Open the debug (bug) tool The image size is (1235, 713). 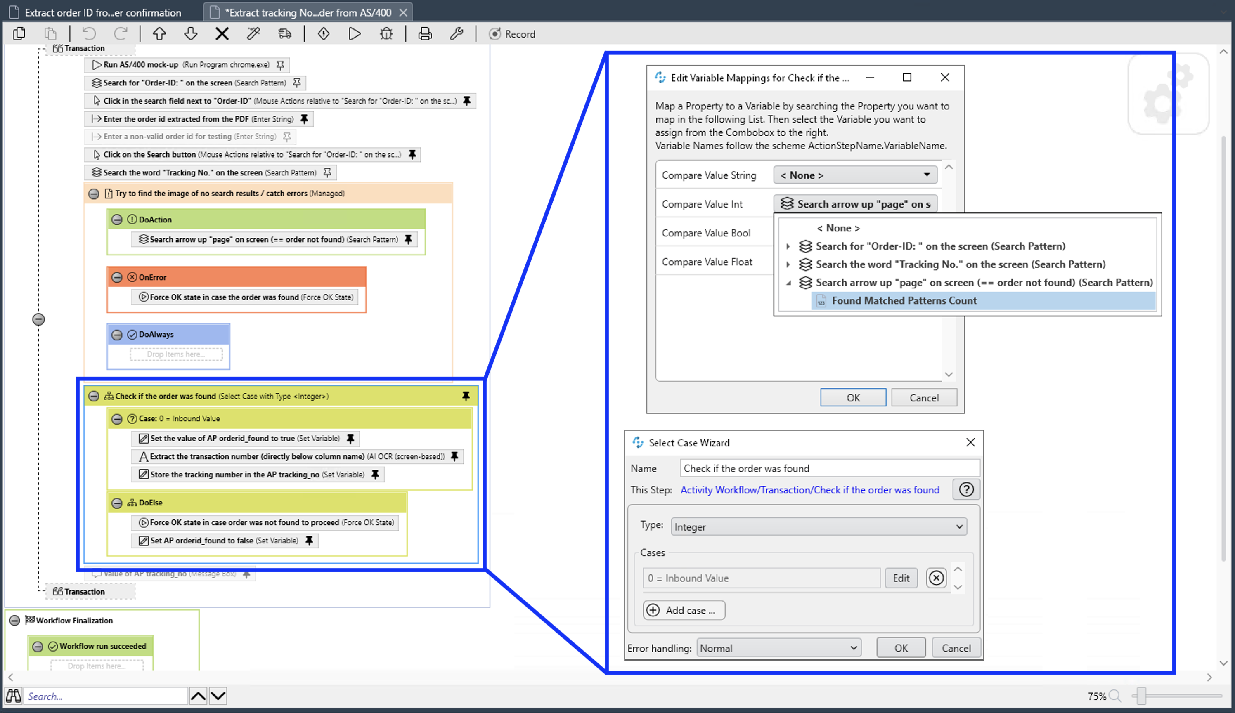[386, 34]
